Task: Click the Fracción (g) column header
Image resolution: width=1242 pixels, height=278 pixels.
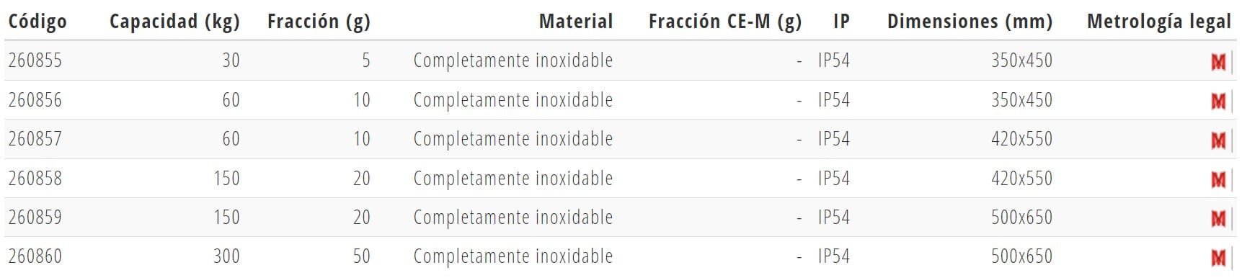Action: pyautogui.click(x=319, y=22)
